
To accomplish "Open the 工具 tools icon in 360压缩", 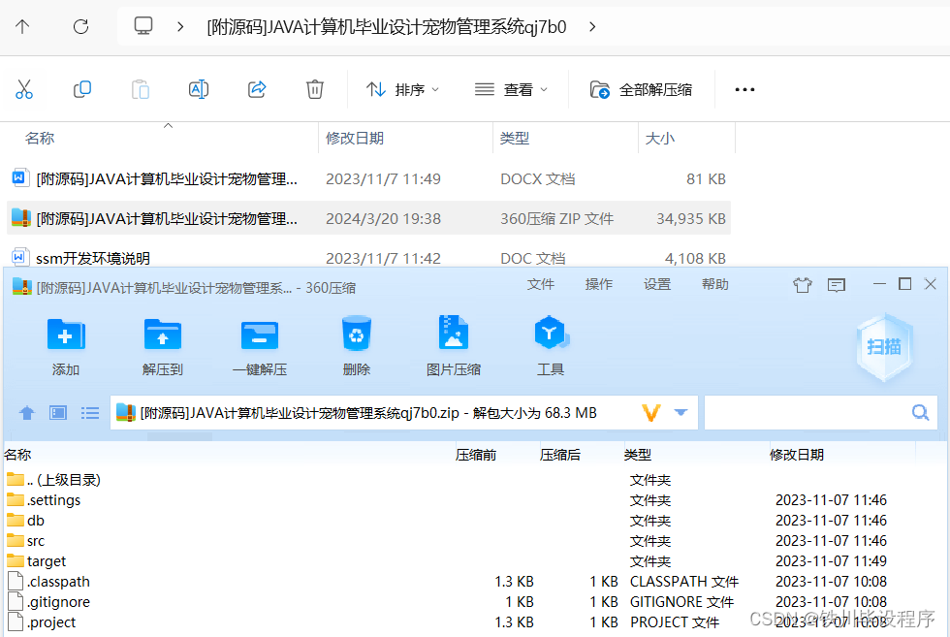I will (x=550, y=344).
